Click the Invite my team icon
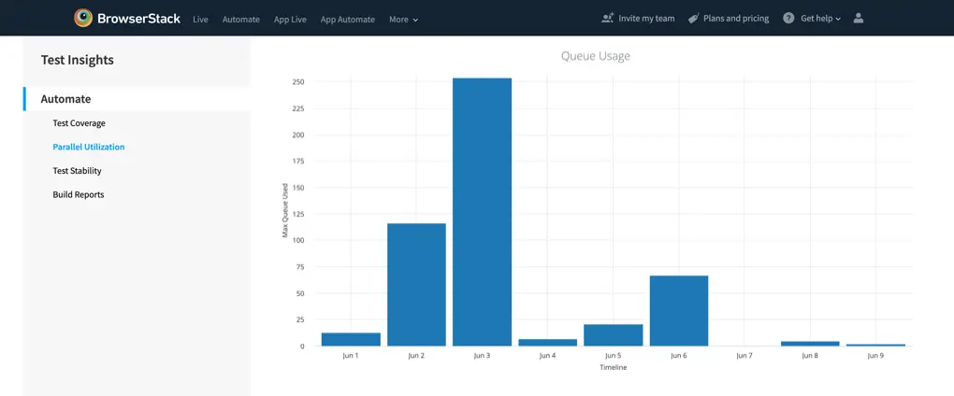The width and height of the screenshot is (954, 396). click(x=608, y=18)
